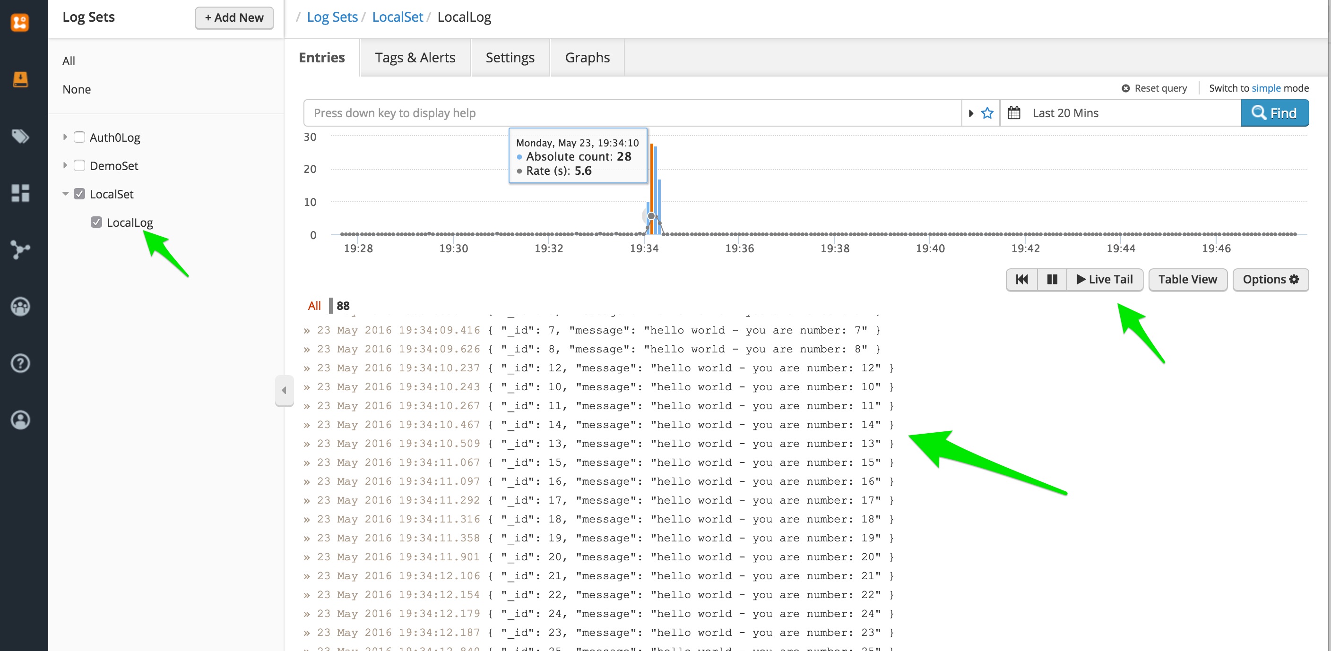Screen dimensions: 1331x651
Task: Collapse the left log sets panel
Action: 284,391
